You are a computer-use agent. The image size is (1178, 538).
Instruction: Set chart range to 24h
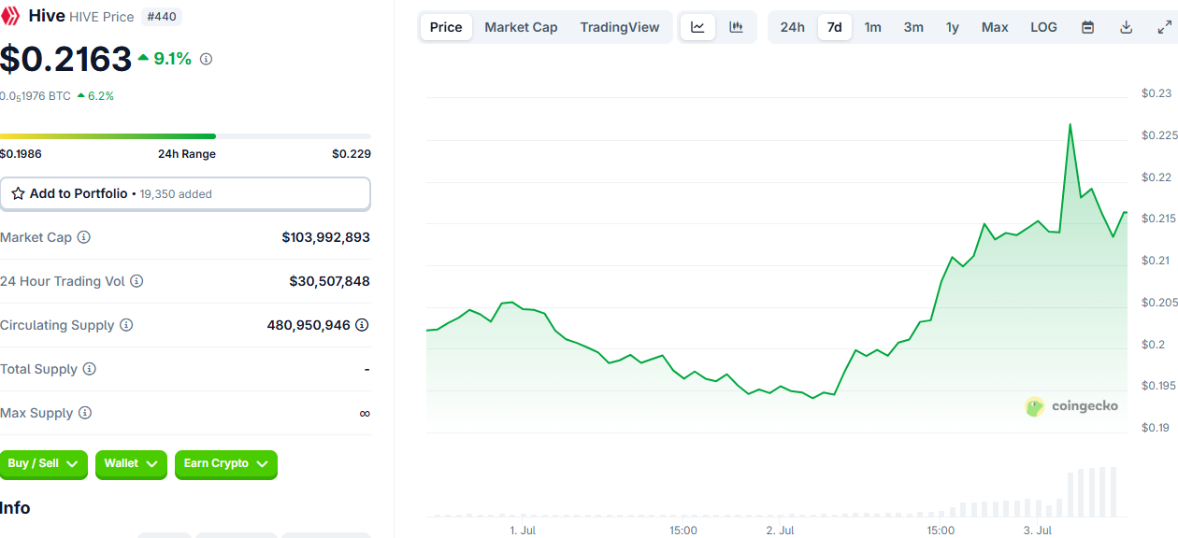click(x=793, y=27)
